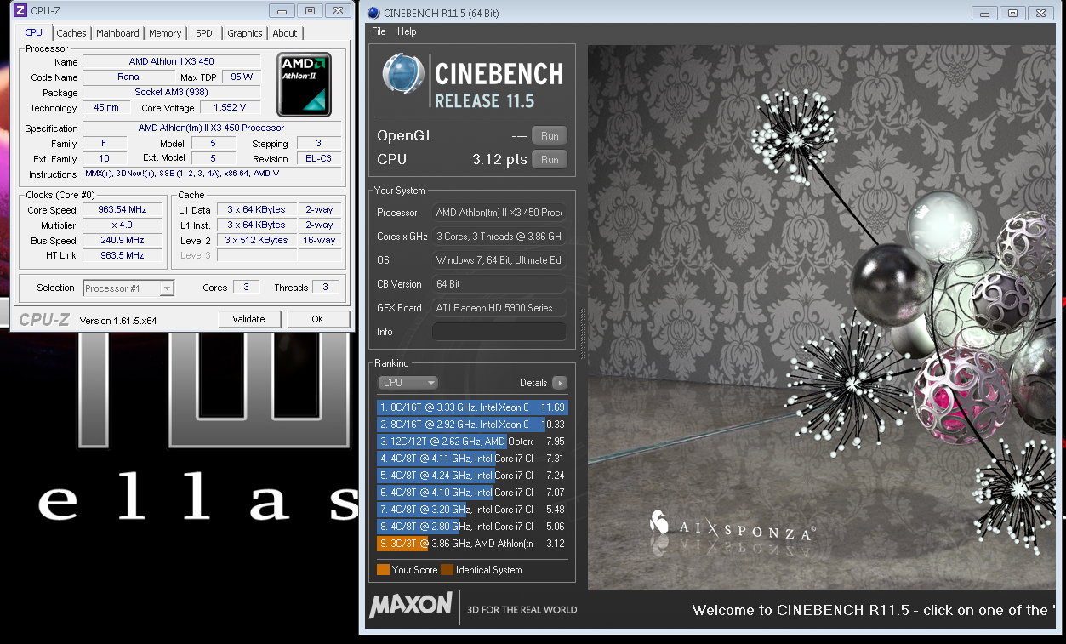Viewport: 1066px width, 644px height.
Task: Click the Cinebench title bar icon
Action: coord(373,12)
